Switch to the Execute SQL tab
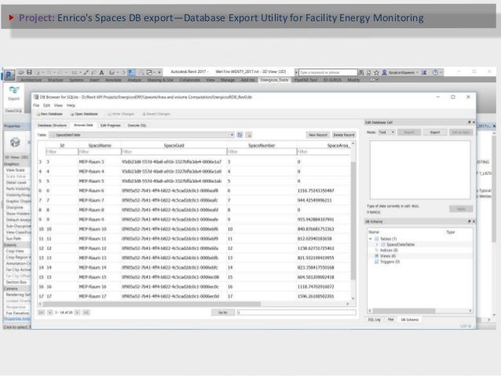Screen dimensions: 501x376 pyautogui.click(x=137, y=126)
